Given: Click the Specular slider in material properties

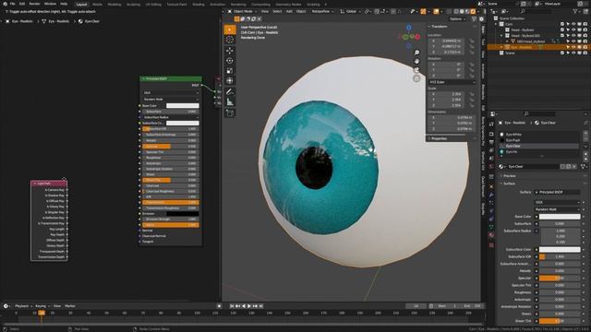Looking at the screenshot, I should pos(560,279).
